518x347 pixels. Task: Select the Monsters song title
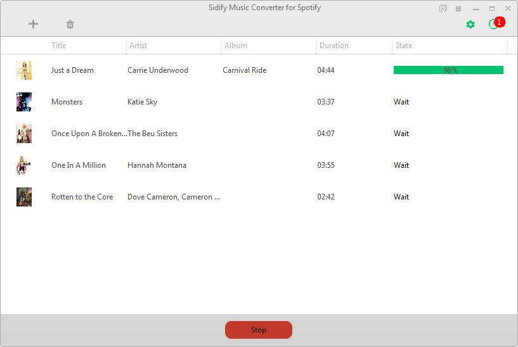point(67,102)
